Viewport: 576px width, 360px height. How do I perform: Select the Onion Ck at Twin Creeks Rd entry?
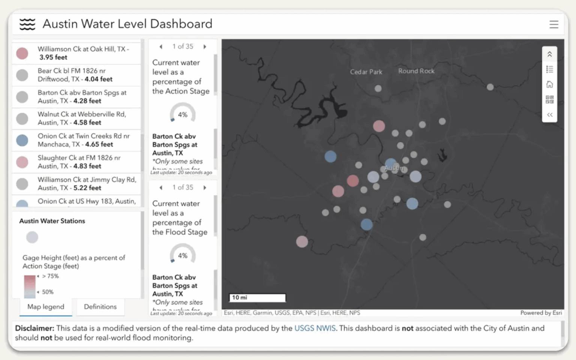(x=76, y=140)
